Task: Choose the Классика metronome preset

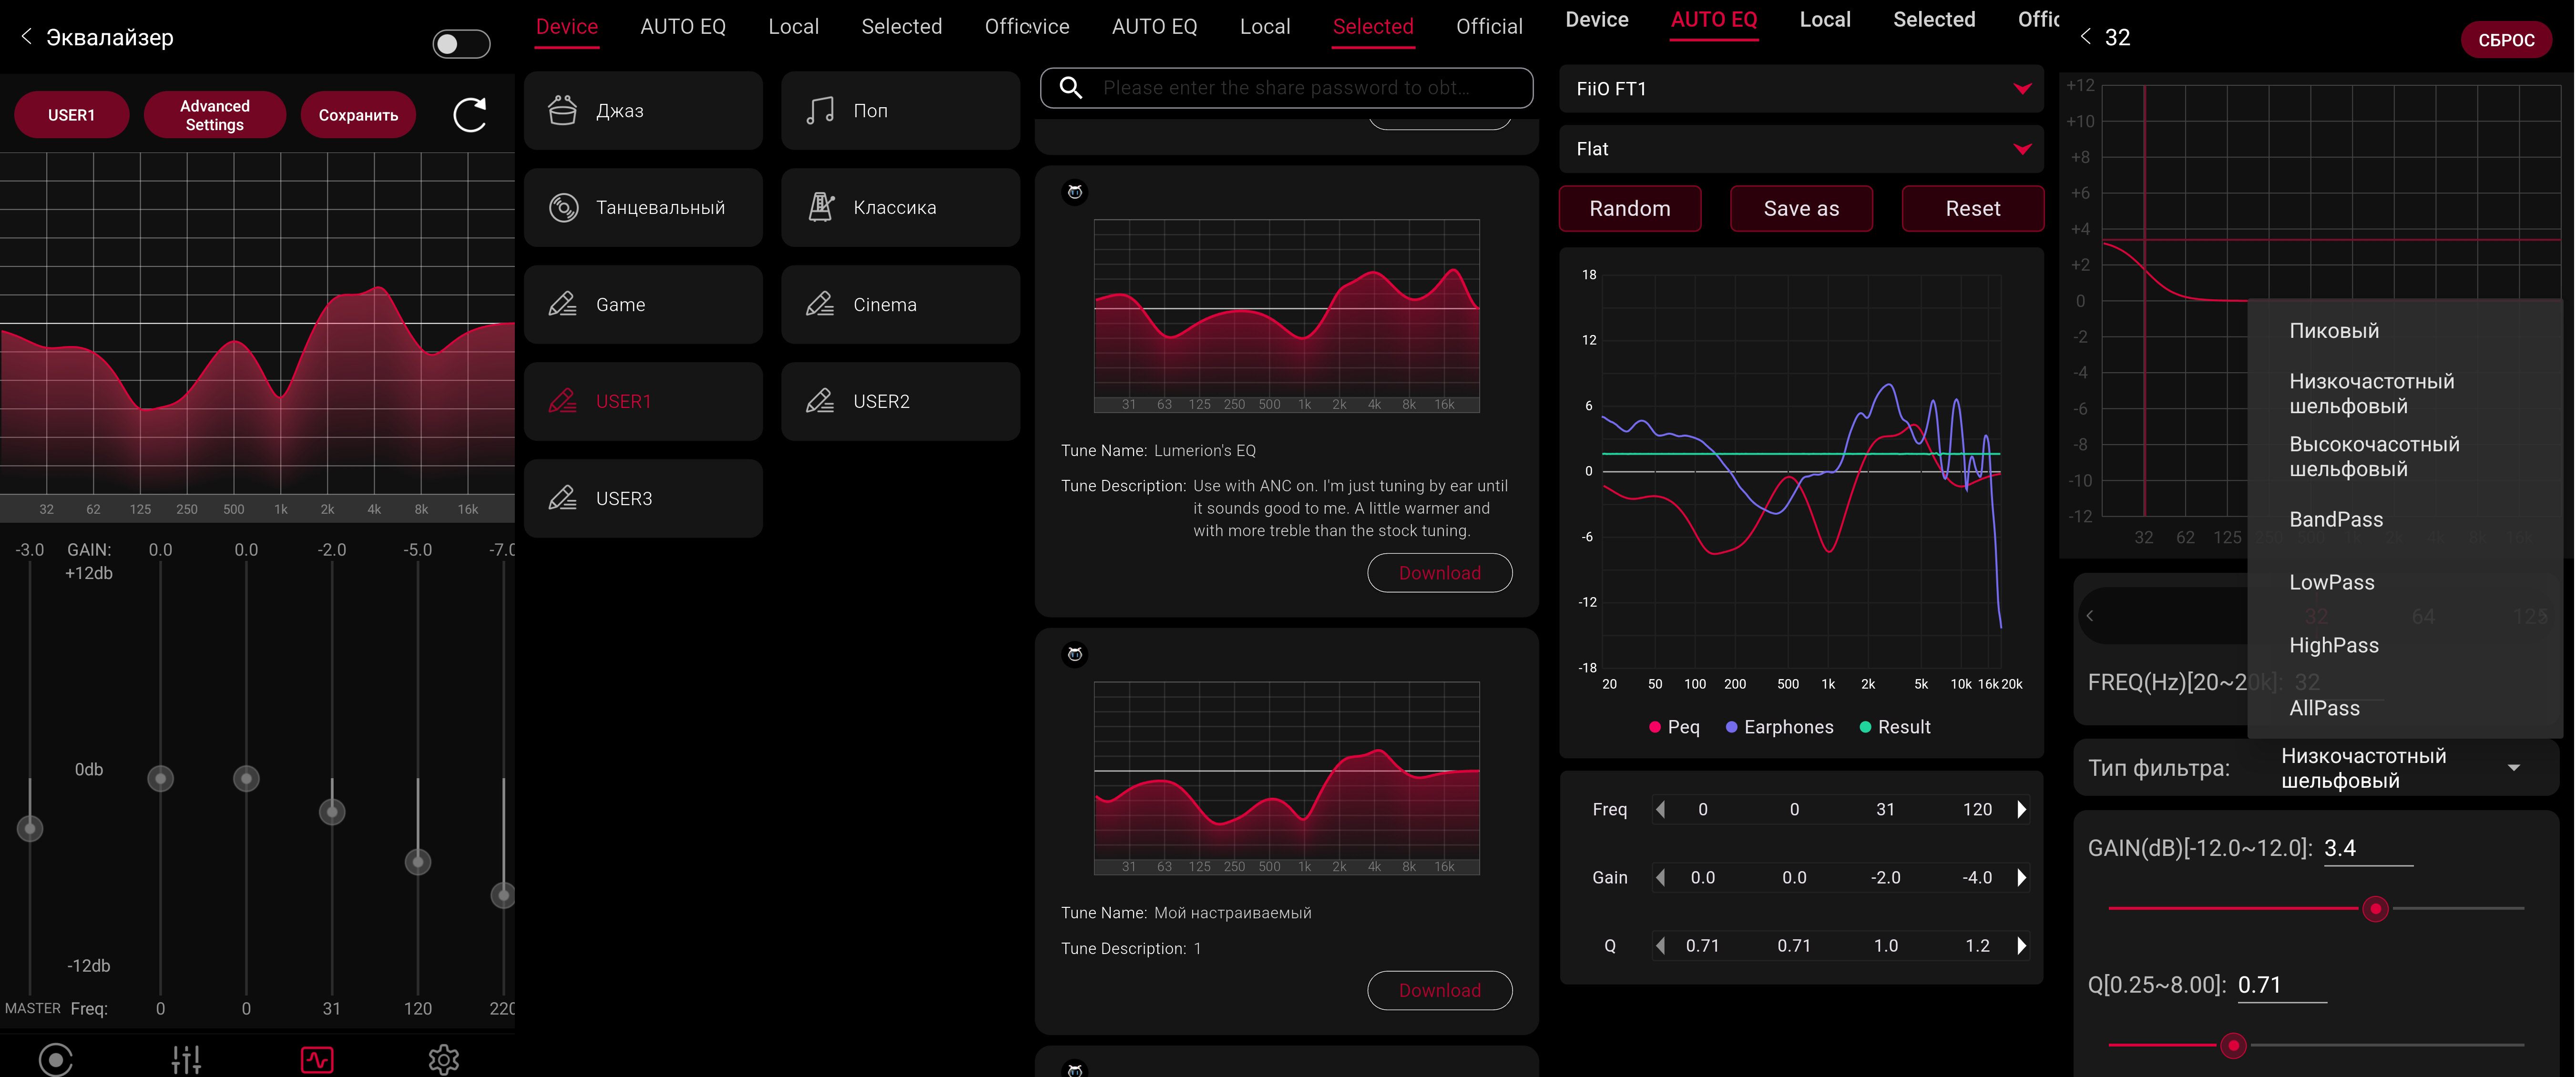Action: [x=900, y=208]
